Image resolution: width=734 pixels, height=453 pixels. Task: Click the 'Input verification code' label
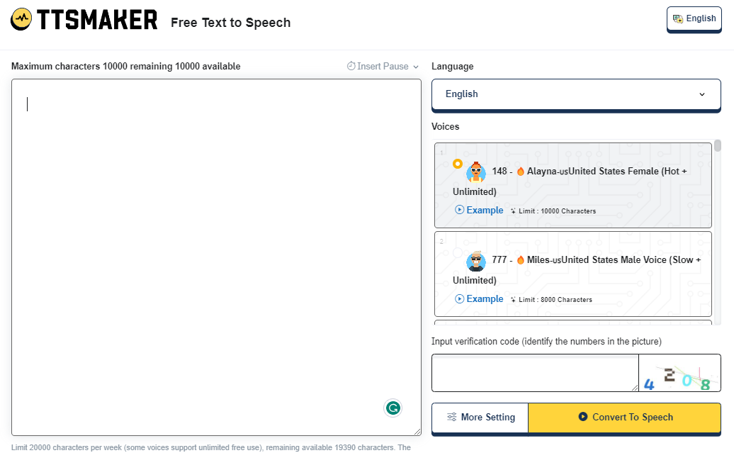(x=546, y=341)
